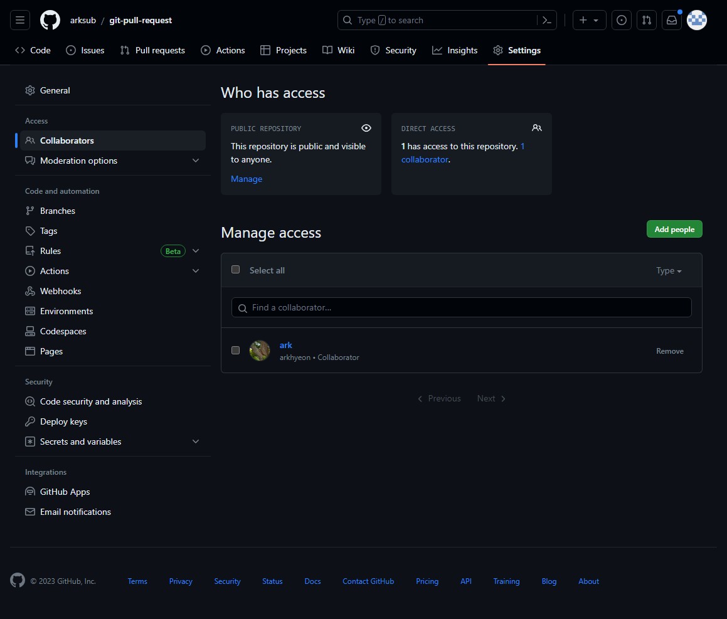Tick the checkbox for ark
This screenshot has width=727, height=619.
point(235,350)
